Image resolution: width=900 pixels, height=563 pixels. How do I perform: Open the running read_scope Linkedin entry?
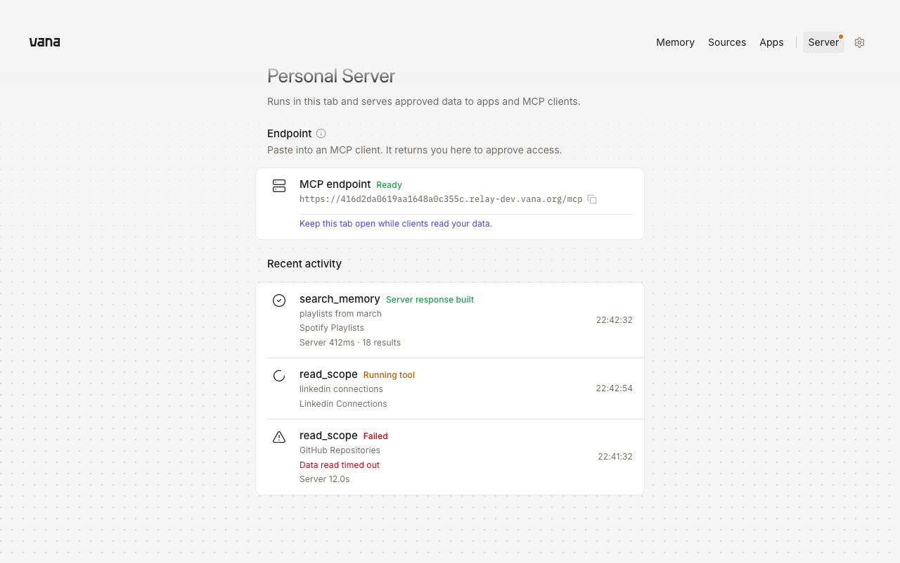coord(450,388)
